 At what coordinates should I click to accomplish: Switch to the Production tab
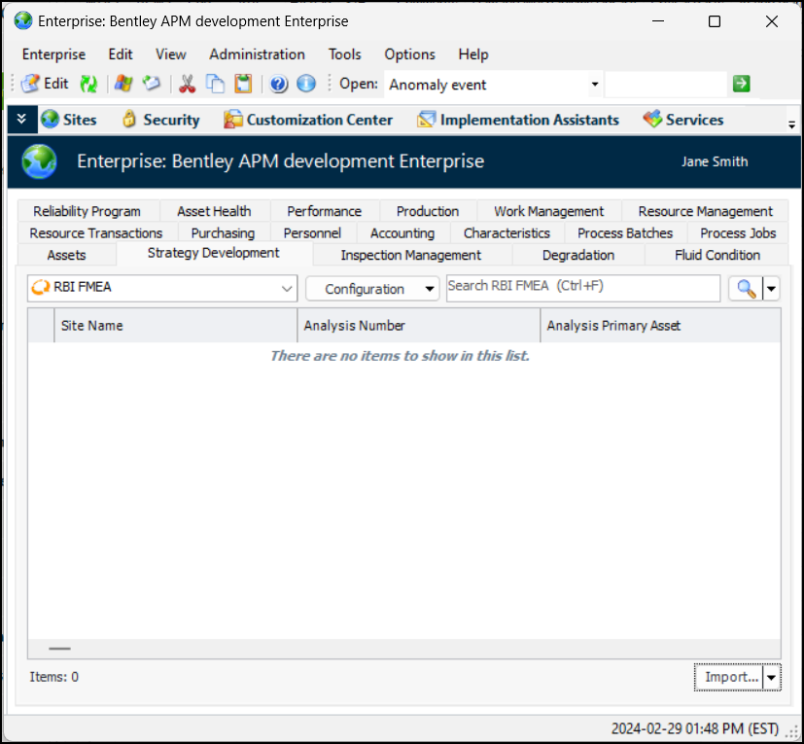pyautogui.click(x=428, y=211)
